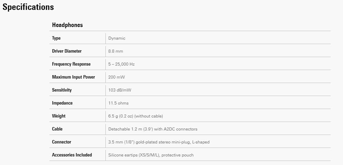343x165 pixels.
Task: Click the 8.8 mm value
Action: 115,51
